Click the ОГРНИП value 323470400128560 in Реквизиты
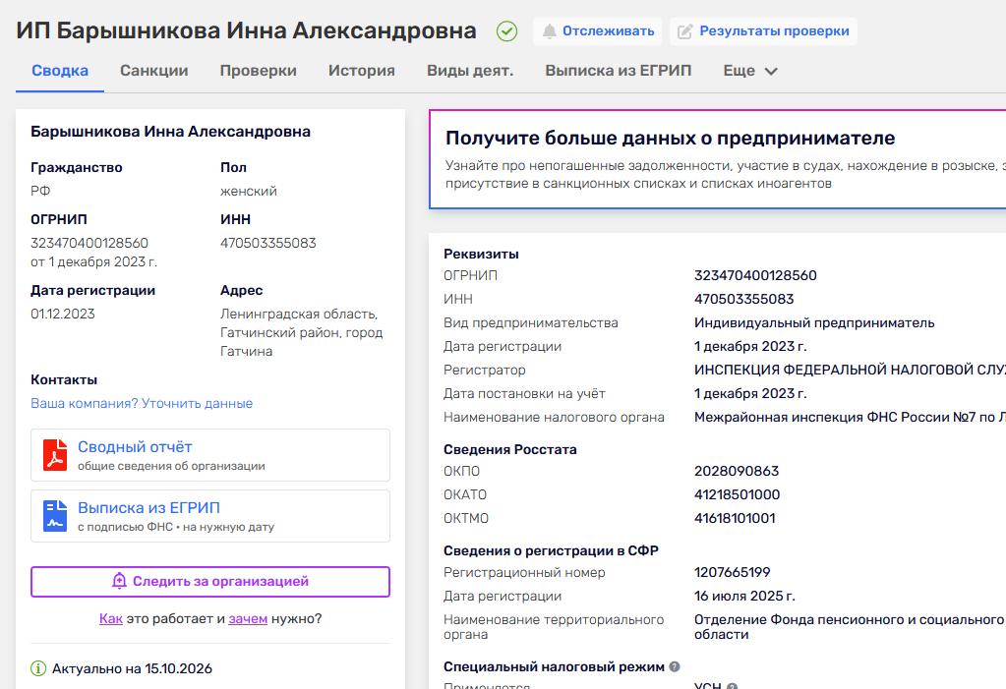1006x689 pixels. [755, 276]
